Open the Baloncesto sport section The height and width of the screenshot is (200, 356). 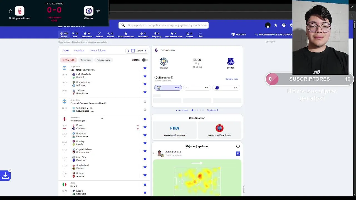[x=87, y=35]
